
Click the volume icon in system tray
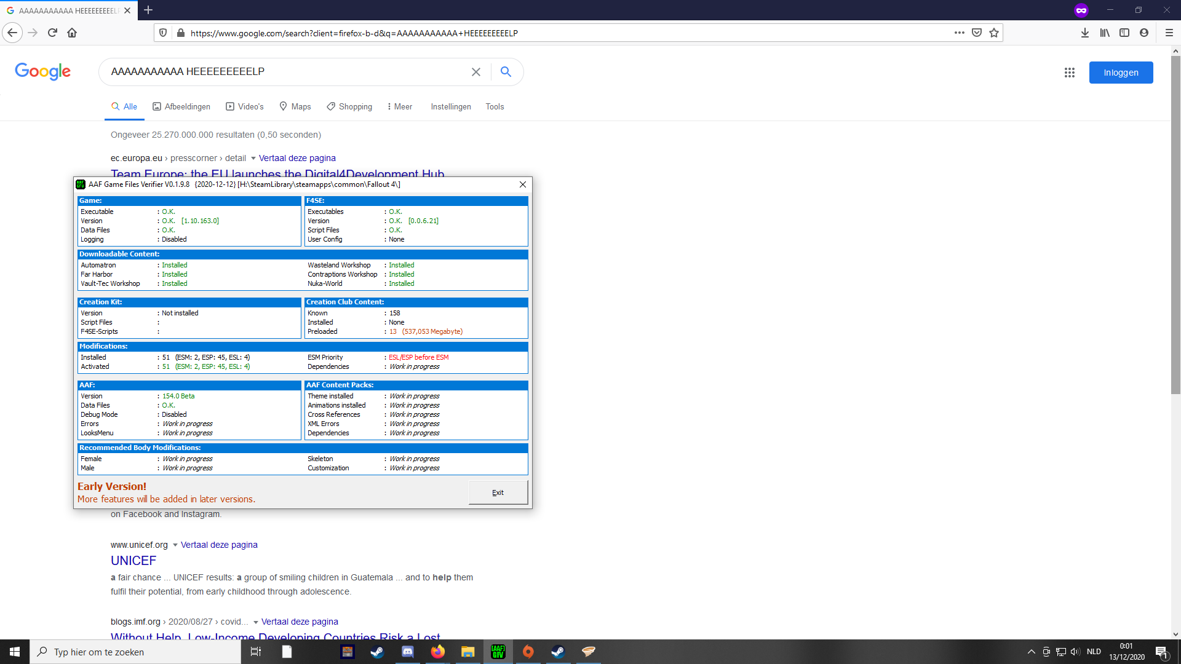[1075, 652]
